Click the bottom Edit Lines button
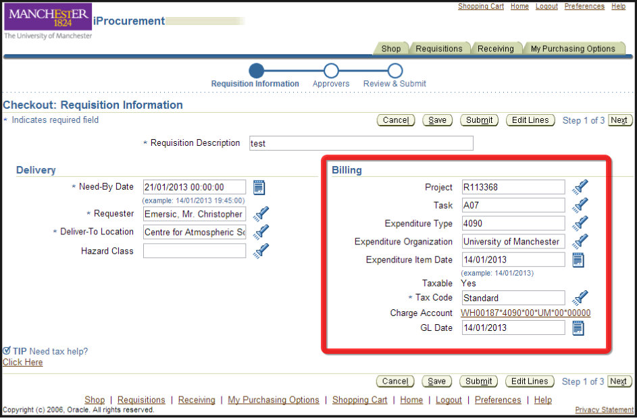 pyautogui.click(x=530, y=382)
